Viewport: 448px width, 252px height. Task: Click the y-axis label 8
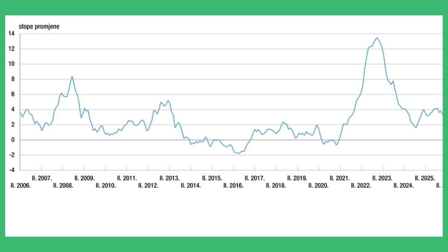point(13,79)
